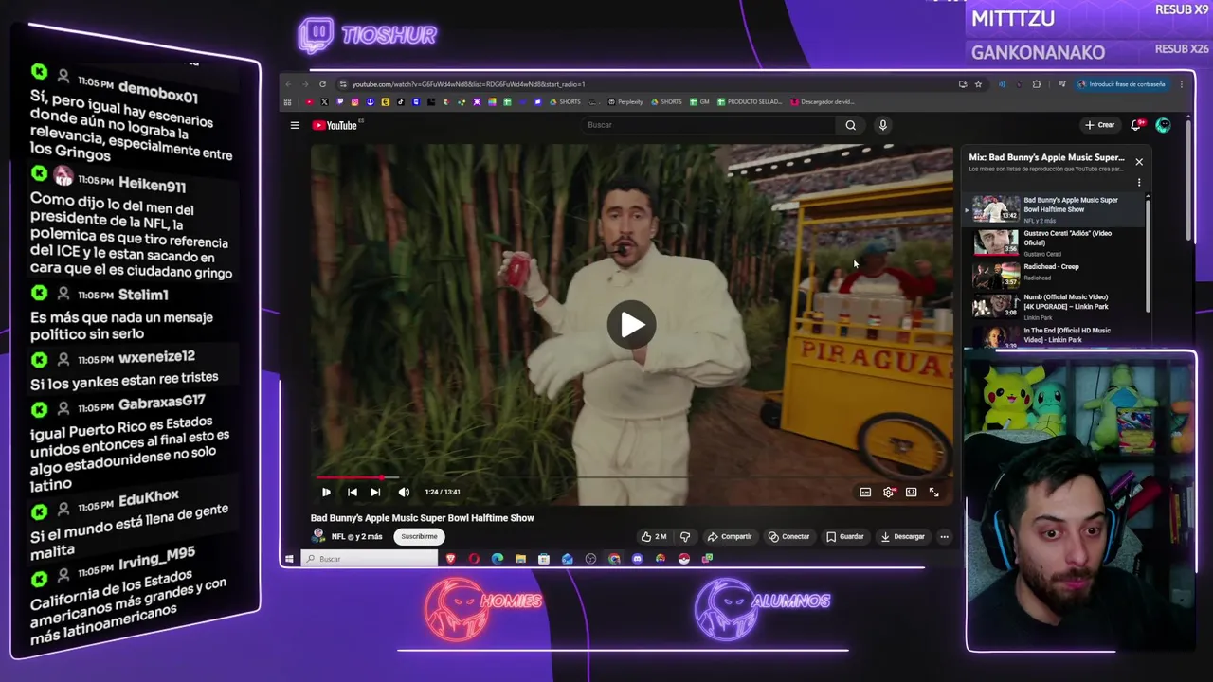Image resolution: width=1213 pixels, height=682 pixels.
Task: Activate voice search microphone
Action: click(x=882, y=125)
